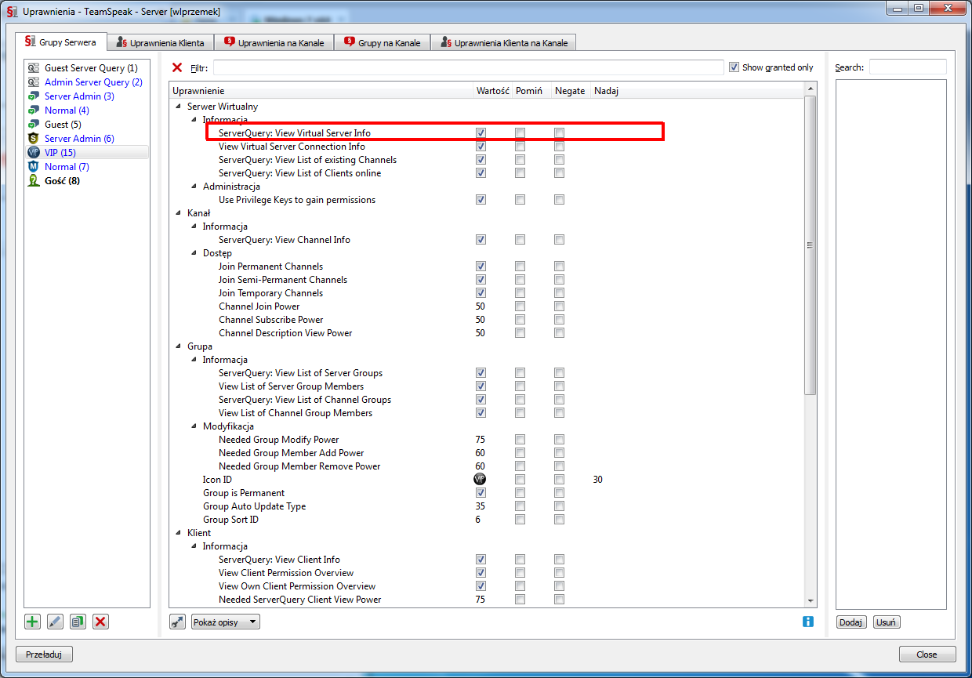Click the Normal (7) M shield icon
This screenshot has width=972, height=678.
tap(34, 167)
